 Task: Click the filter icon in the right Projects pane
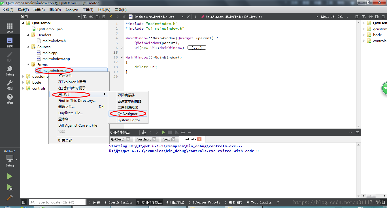(x=364, y=17)
